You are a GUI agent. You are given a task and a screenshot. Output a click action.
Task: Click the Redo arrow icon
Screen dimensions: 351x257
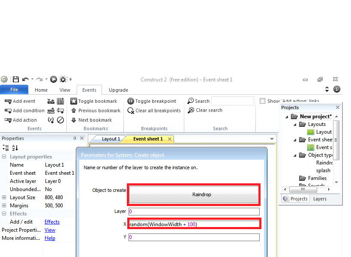[39, 79]
